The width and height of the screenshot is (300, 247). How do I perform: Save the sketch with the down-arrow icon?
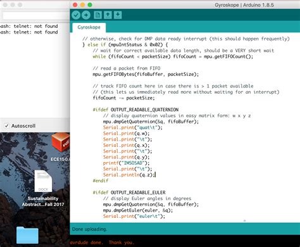coord(118,15)
